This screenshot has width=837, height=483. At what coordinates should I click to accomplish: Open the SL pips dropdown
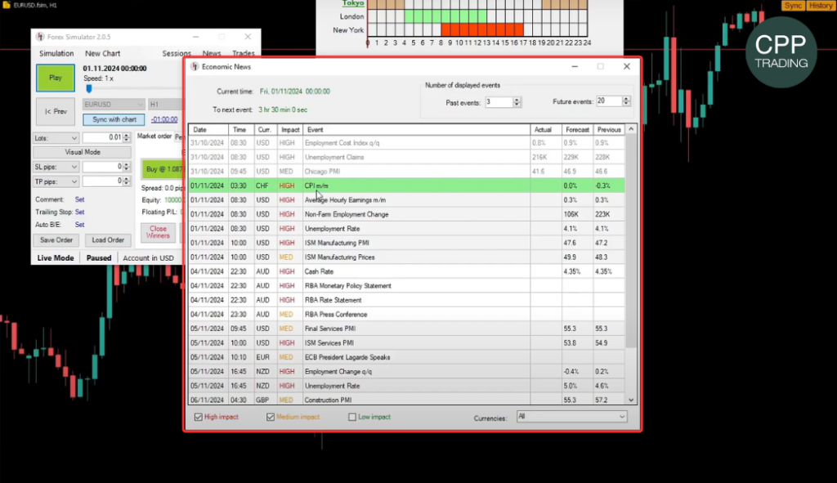(56, 167)
